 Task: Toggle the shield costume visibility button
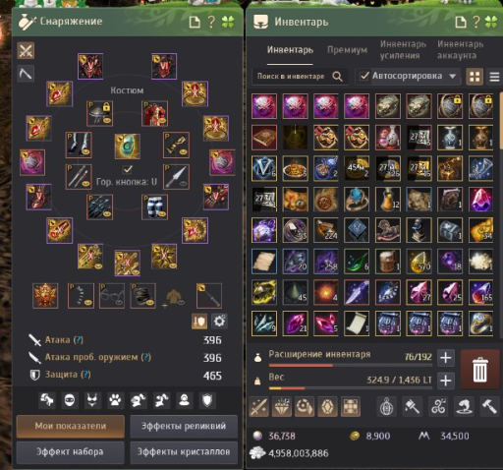pos(199,322)
